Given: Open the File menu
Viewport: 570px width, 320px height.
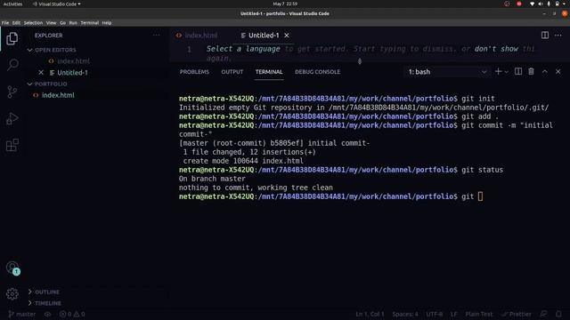Looking at the screenshot, I should (x=5, y=22).
